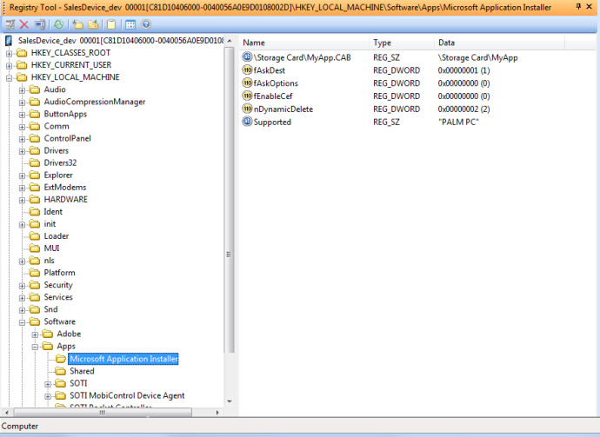This screenshot has height=437, width=600.
Task: Click the red X delete icon
Action: tap(24, 25)
